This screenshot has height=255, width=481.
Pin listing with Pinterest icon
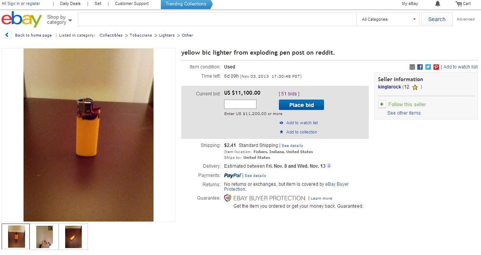coord(436,67)
